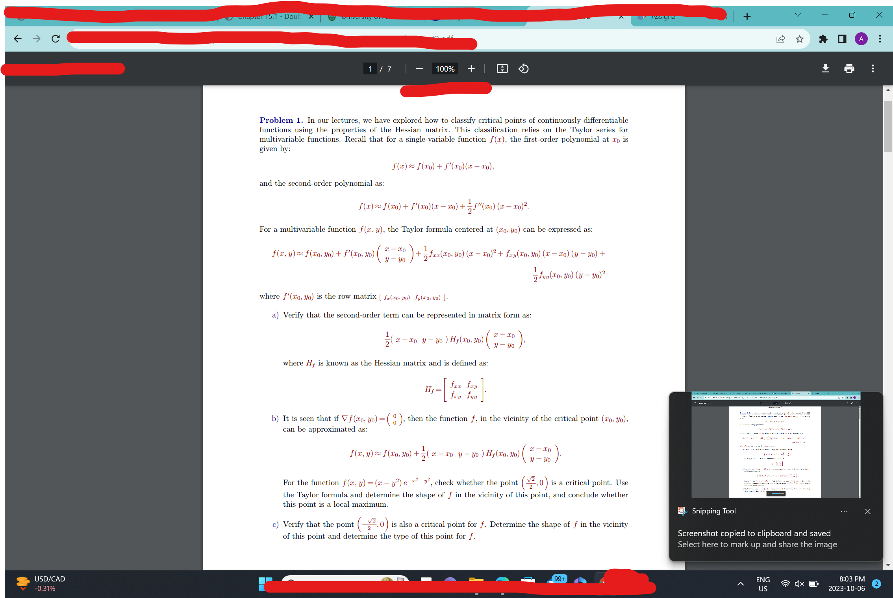Toggle fit-to-page view in the PDF viewer
Screen dimensions: 893x598
502,68
